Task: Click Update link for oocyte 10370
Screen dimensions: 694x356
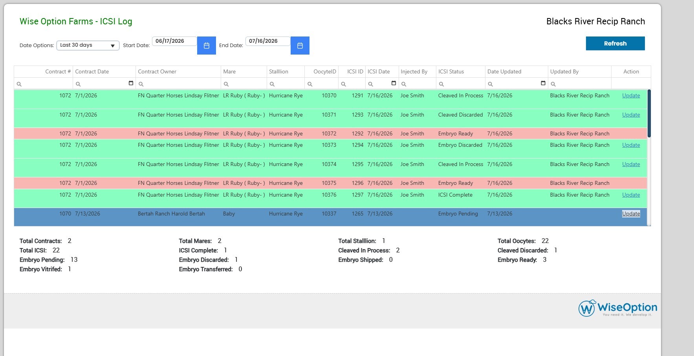Action: pyautogui.click(x=631, y=95)
